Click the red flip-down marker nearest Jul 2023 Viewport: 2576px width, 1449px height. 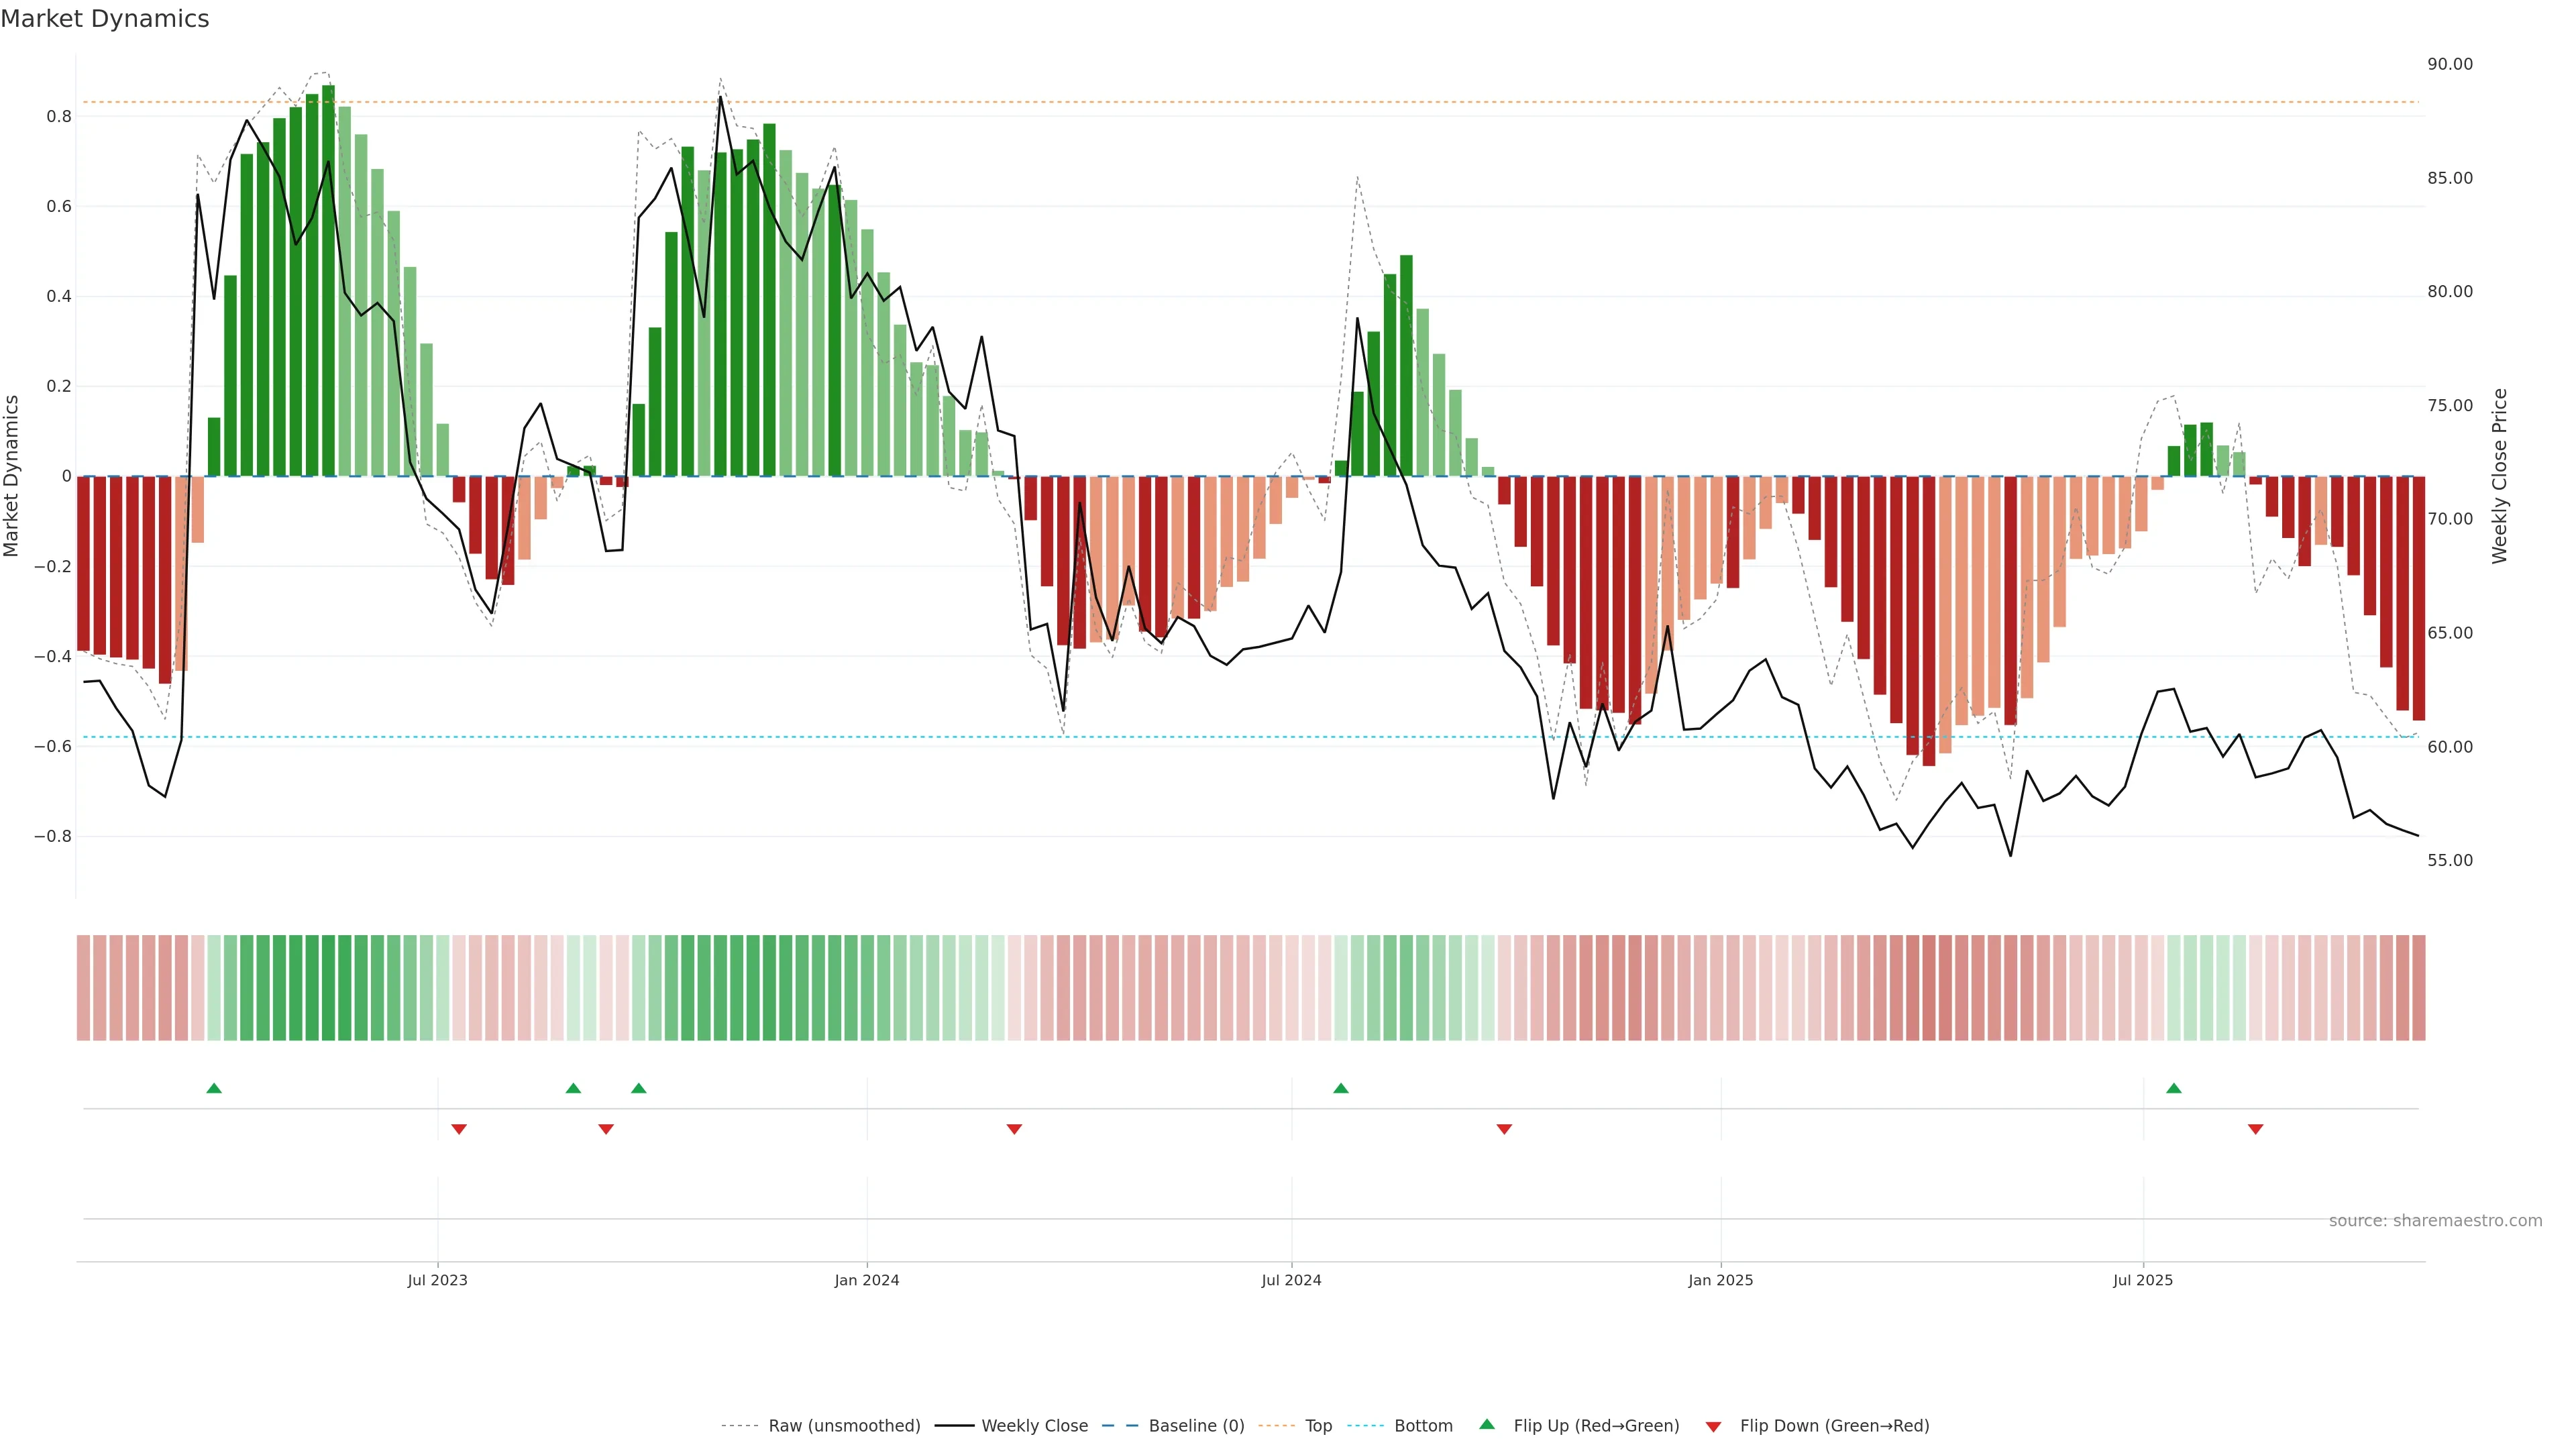459,1129
